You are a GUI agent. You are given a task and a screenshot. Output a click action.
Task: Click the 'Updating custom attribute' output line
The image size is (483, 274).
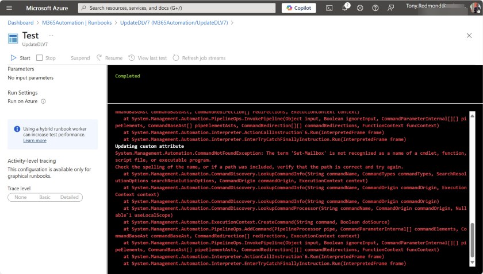pyautogui.click(x=149, y=146)
